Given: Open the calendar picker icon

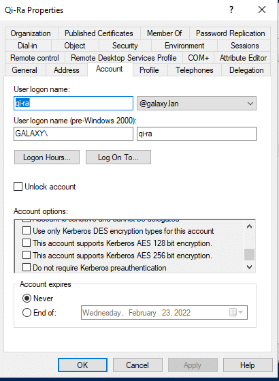Looking at the screenshot, I should [x=233, y=312].
